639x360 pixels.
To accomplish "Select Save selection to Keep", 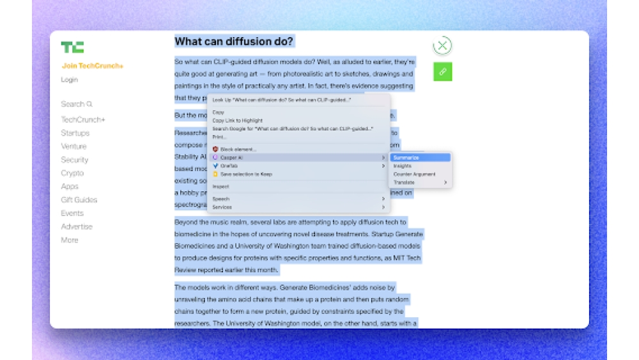I will point(298,174).
